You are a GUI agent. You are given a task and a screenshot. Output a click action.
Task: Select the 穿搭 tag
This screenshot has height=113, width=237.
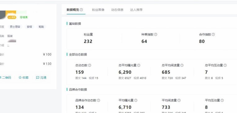pos(29,27)
